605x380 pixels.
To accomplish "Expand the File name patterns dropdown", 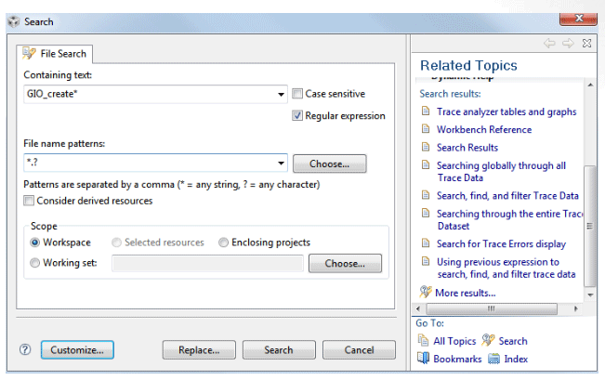I will tap(281, 164).
